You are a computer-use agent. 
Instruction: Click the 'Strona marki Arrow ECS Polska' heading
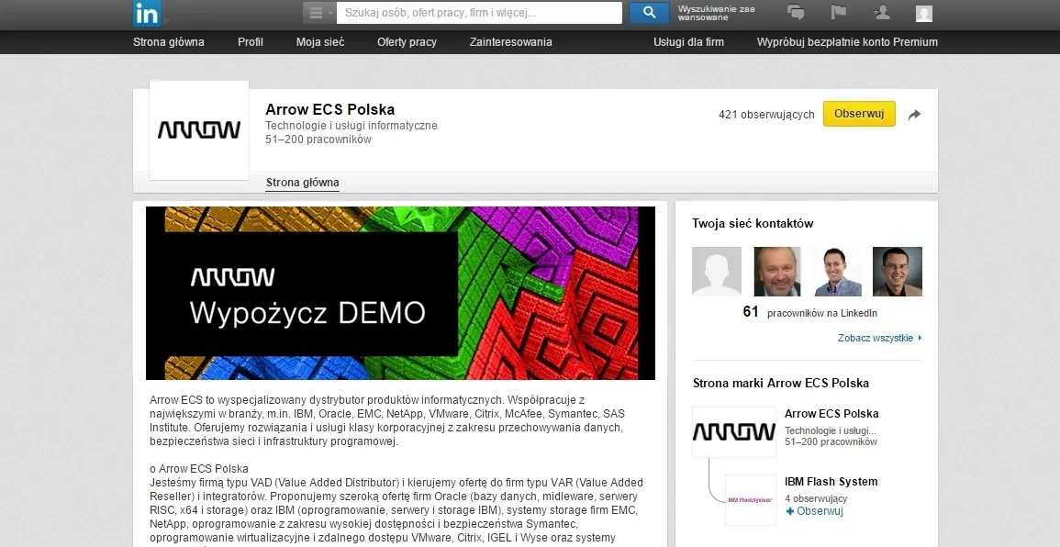click(x=781, y=384)
